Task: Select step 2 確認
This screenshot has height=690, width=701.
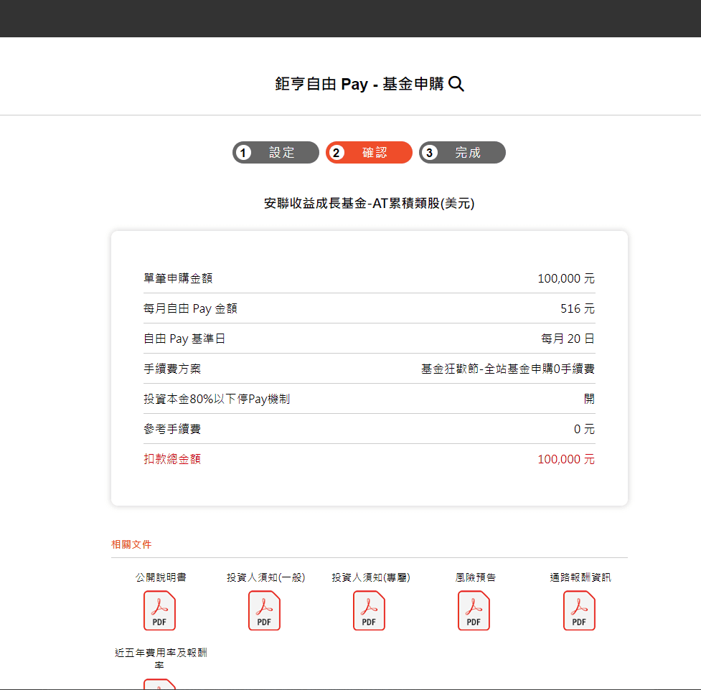Action: [x=369, y=152]
